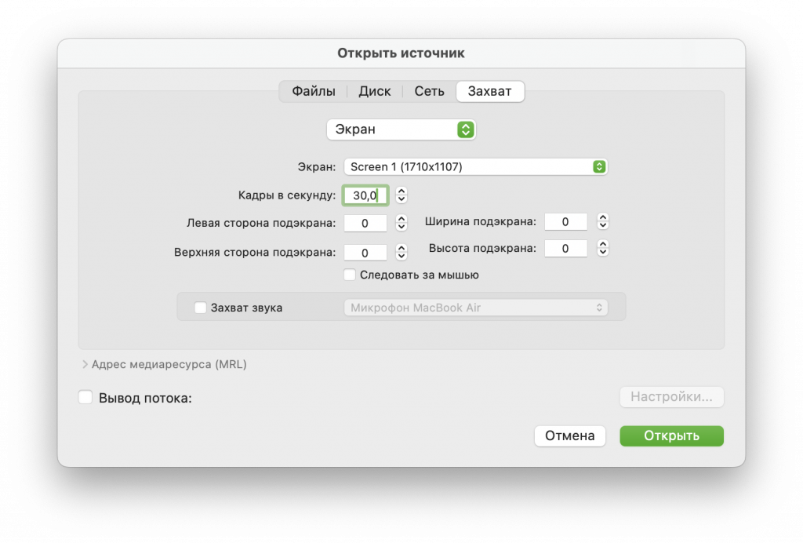Click the Высота подэкрана input field
This screenshot has width=803, height=543.
(565, 248)
